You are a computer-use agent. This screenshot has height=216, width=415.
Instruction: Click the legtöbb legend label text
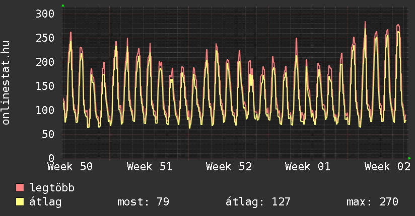point(52,188)
